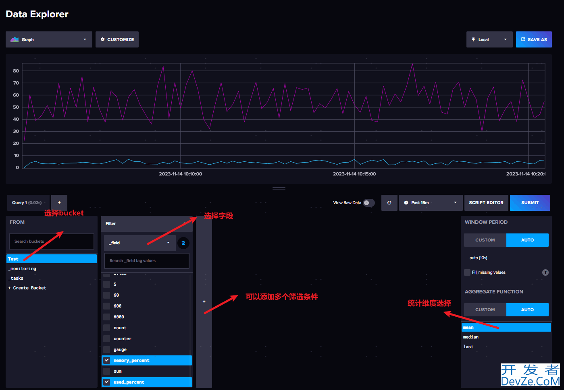This screenshot has width=564, height=390.
Task: Check the box for field value 6000
Action: (x=106, y=317)
